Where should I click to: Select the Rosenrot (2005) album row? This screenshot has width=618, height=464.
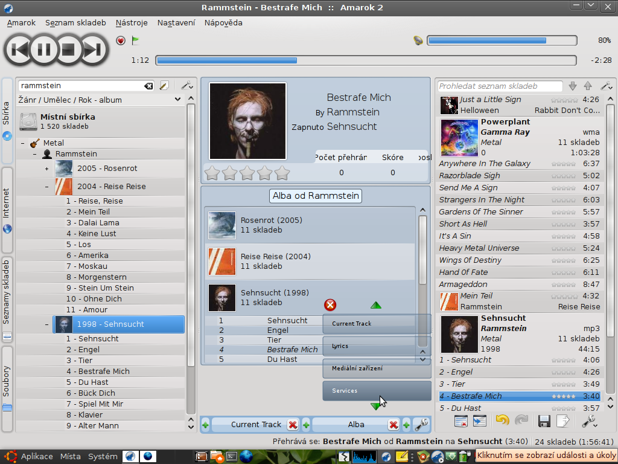tap(310, 225)
